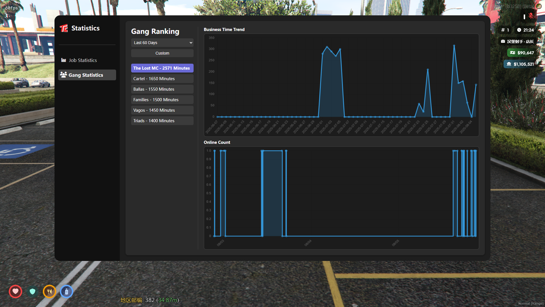The height and width of the screenshot is (307, 545).
Task: Select Vagos - 1450 Minutes entry
Action: pos(162,110)
